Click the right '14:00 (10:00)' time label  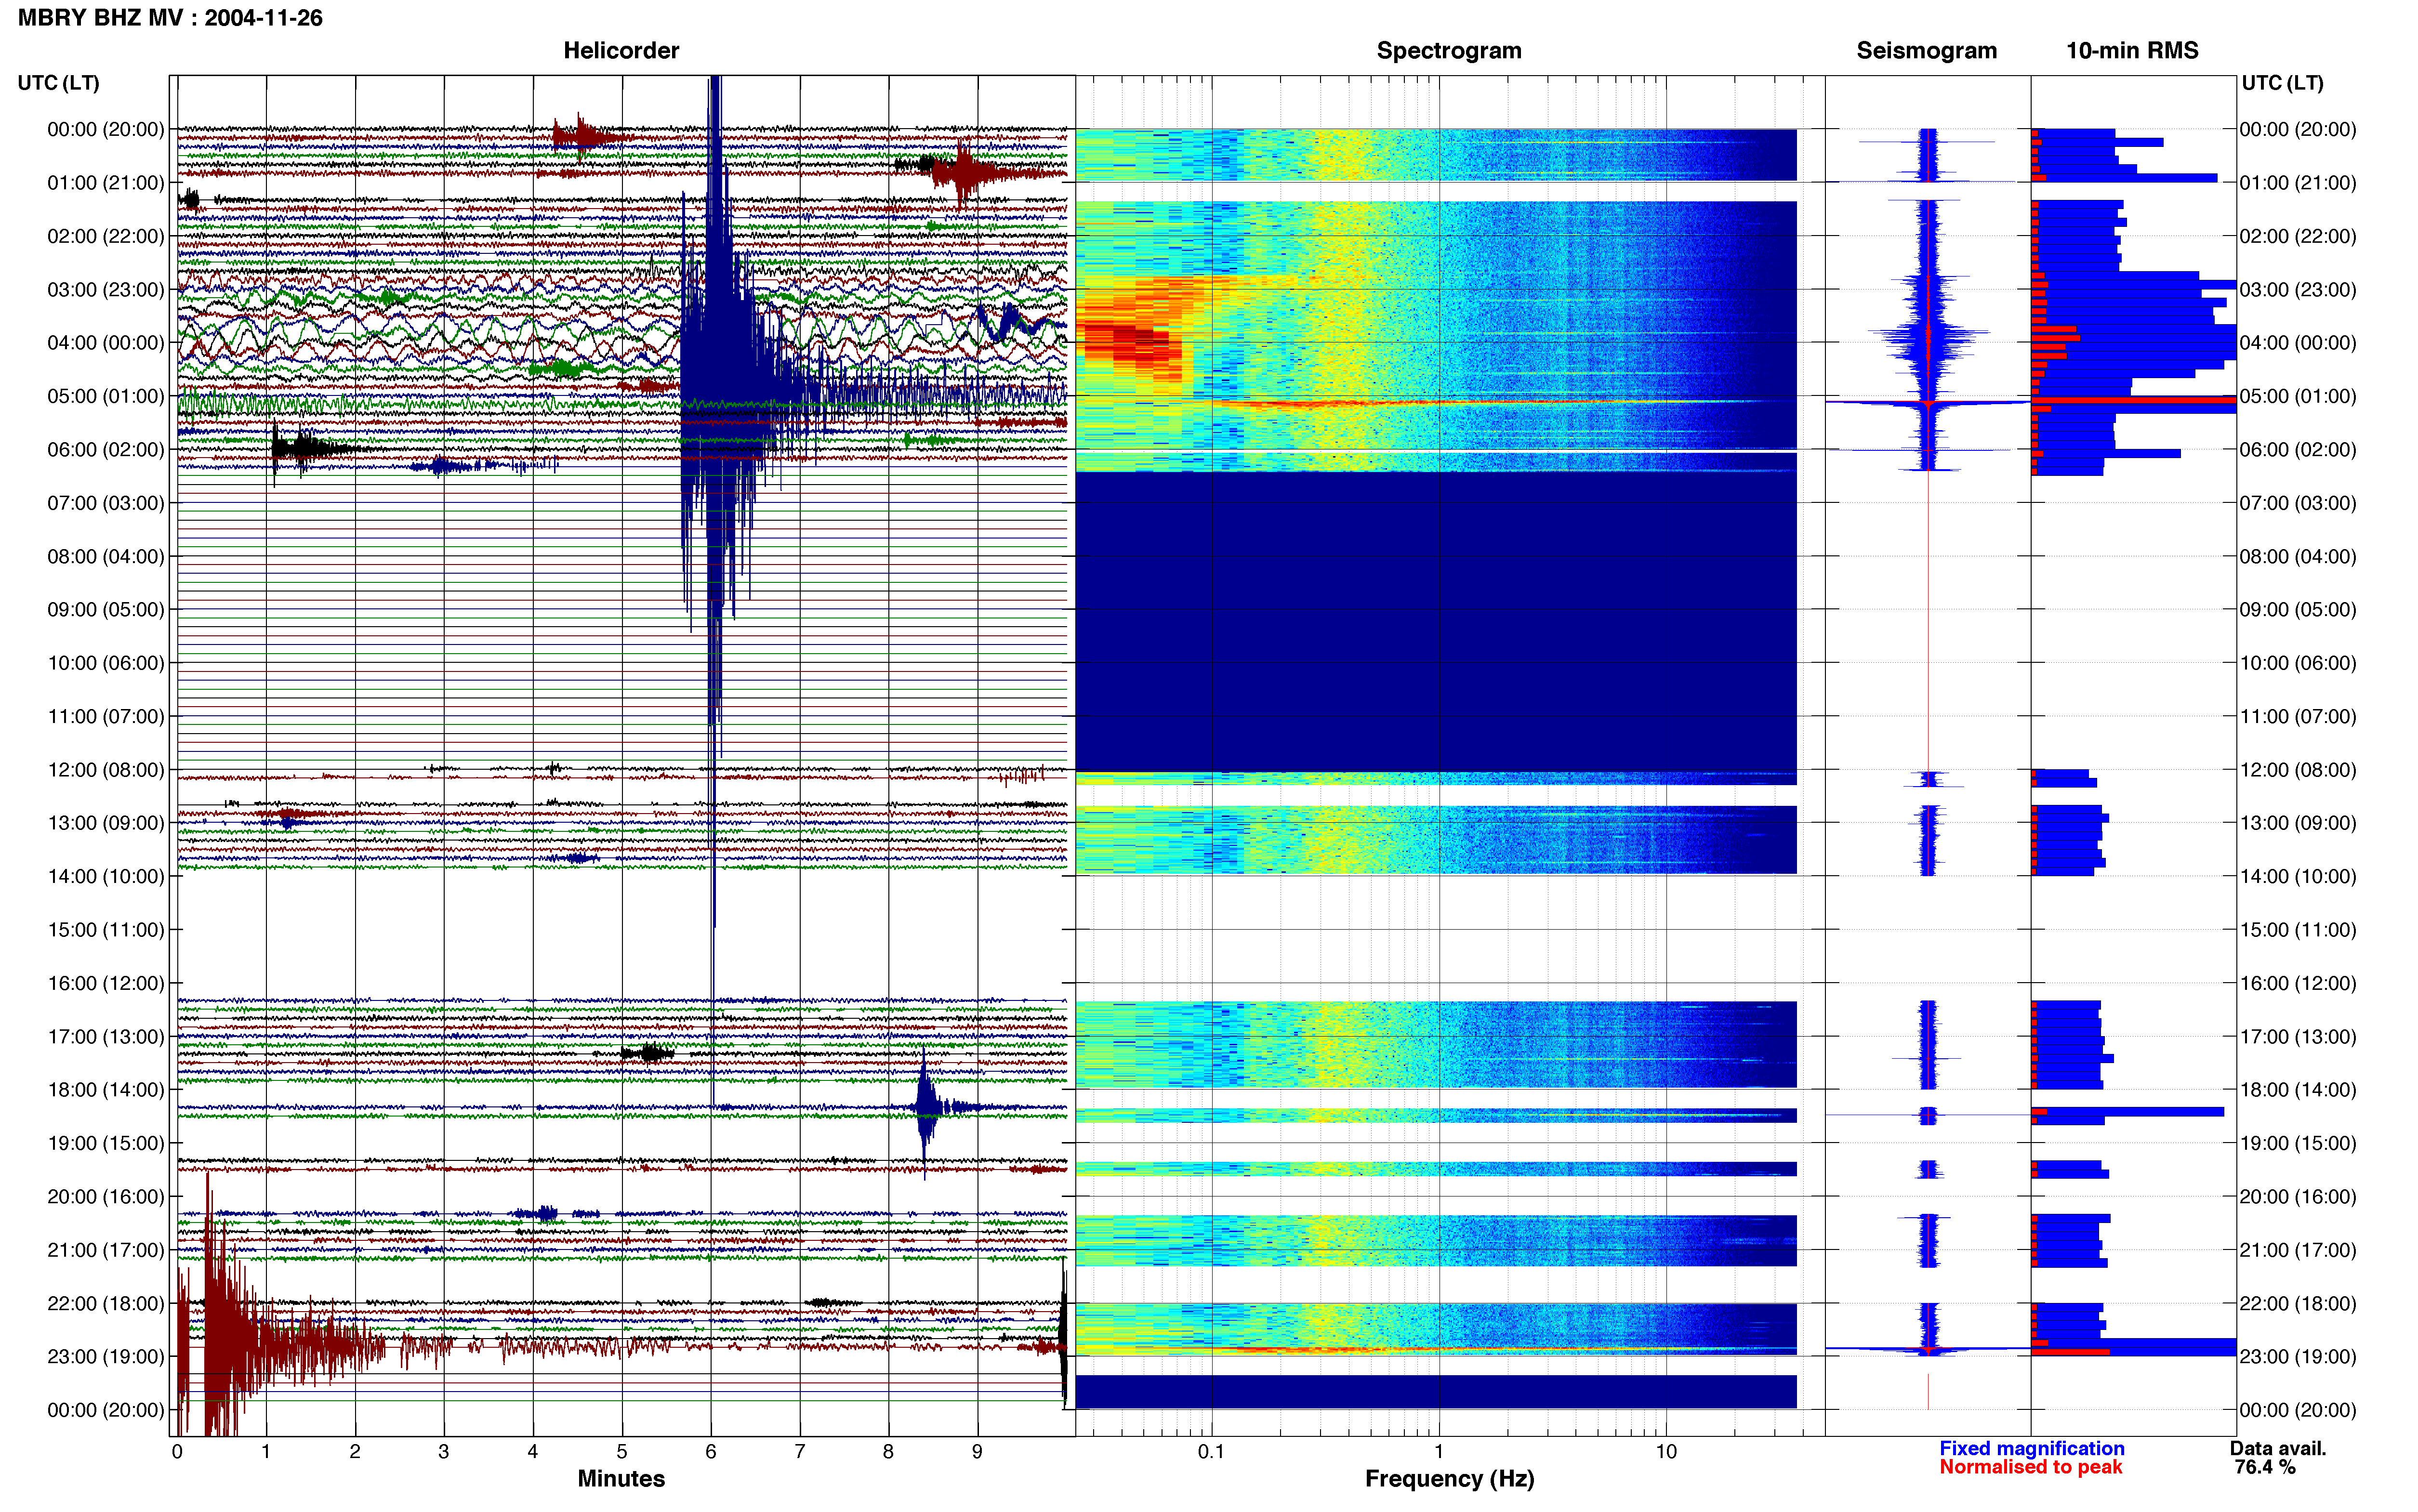(x=2298, y=877)
